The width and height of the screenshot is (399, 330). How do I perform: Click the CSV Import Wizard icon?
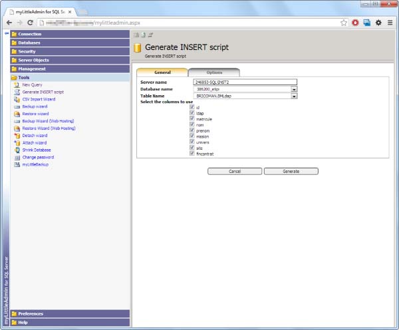click(x=17, y=99)
